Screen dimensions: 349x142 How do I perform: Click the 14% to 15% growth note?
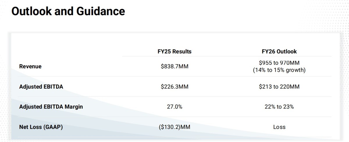pyautogui.click(x=279, y=70)
